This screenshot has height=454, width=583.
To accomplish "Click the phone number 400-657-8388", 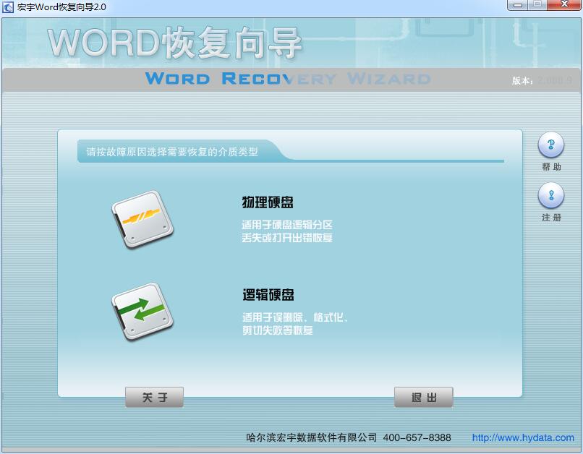I will tap(417, 437).
